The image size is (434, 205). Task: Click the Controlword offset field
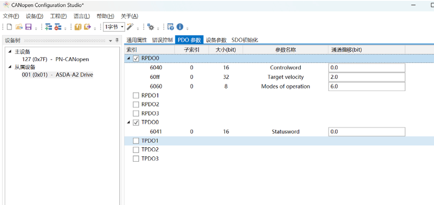point(367,68)
